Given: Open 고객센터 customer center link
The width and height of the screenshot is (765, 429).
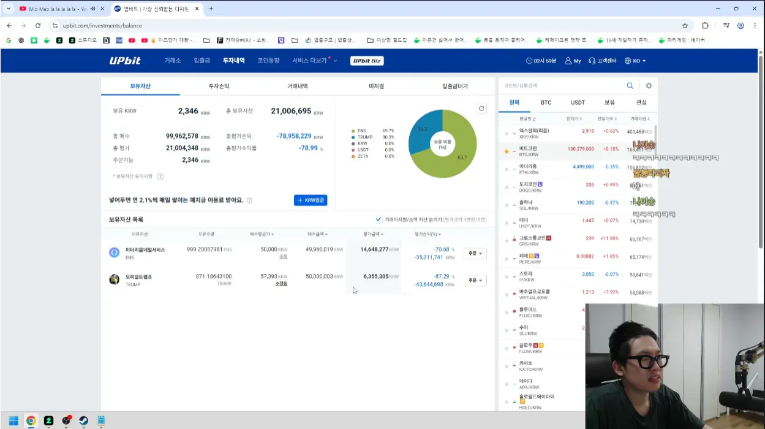Looking at the screenshot, I should (603, 61).
